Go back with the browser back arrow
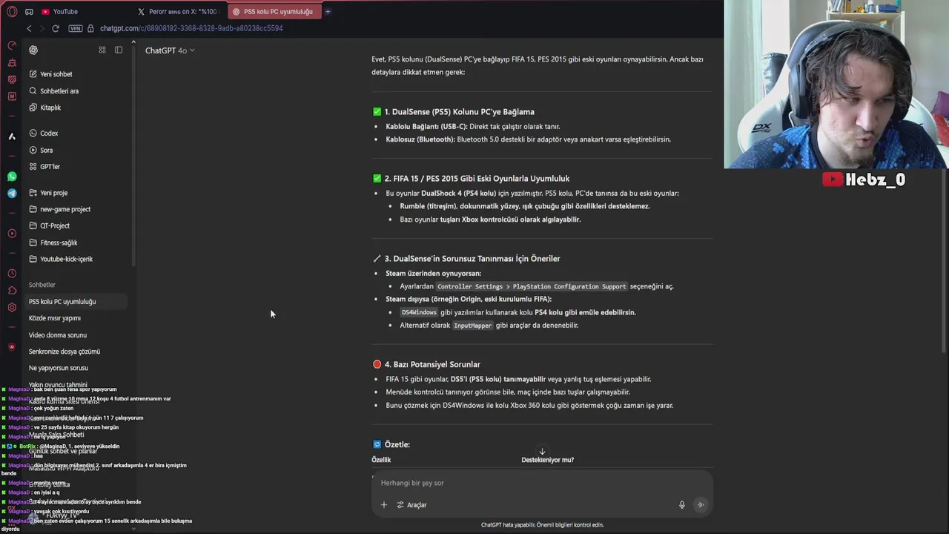949x534 pixels. coord(29,28)
